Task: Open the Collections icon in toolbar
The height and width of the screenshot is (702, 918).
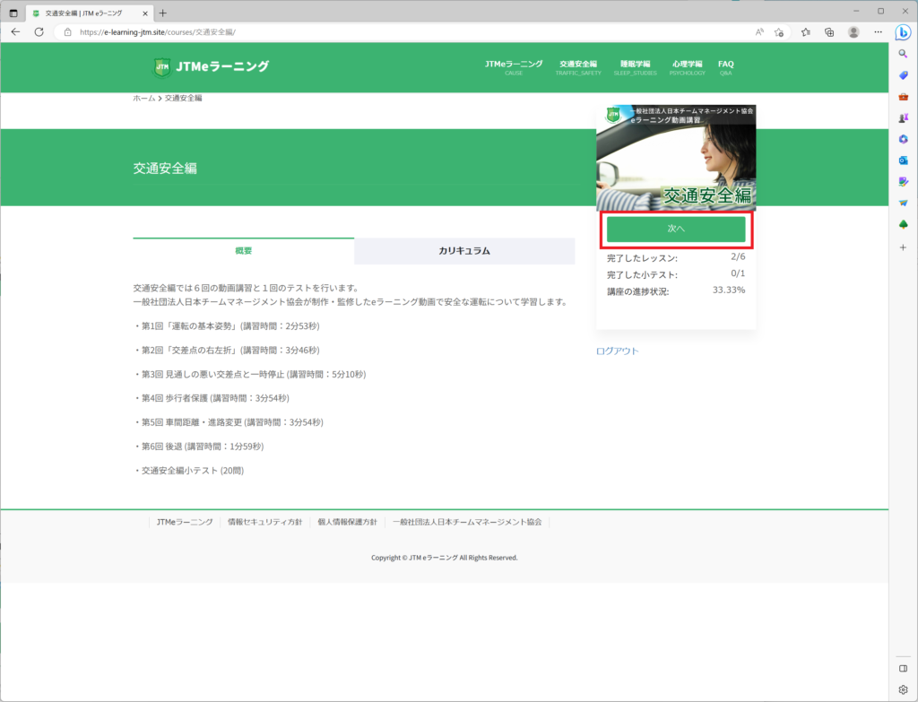Action: (829, 31)
